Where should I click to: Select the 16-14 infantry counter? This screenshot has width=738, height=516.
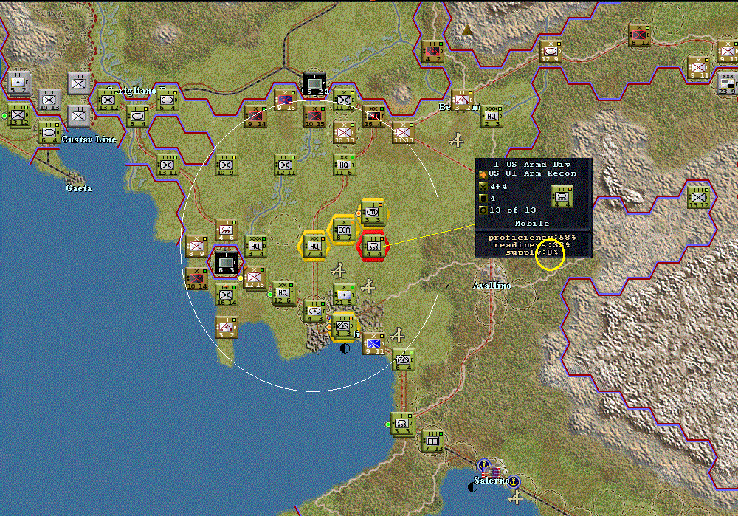[x=227, y=295]
